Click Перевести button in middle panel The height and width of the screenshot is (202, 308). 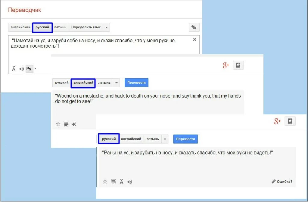(136, 82)
